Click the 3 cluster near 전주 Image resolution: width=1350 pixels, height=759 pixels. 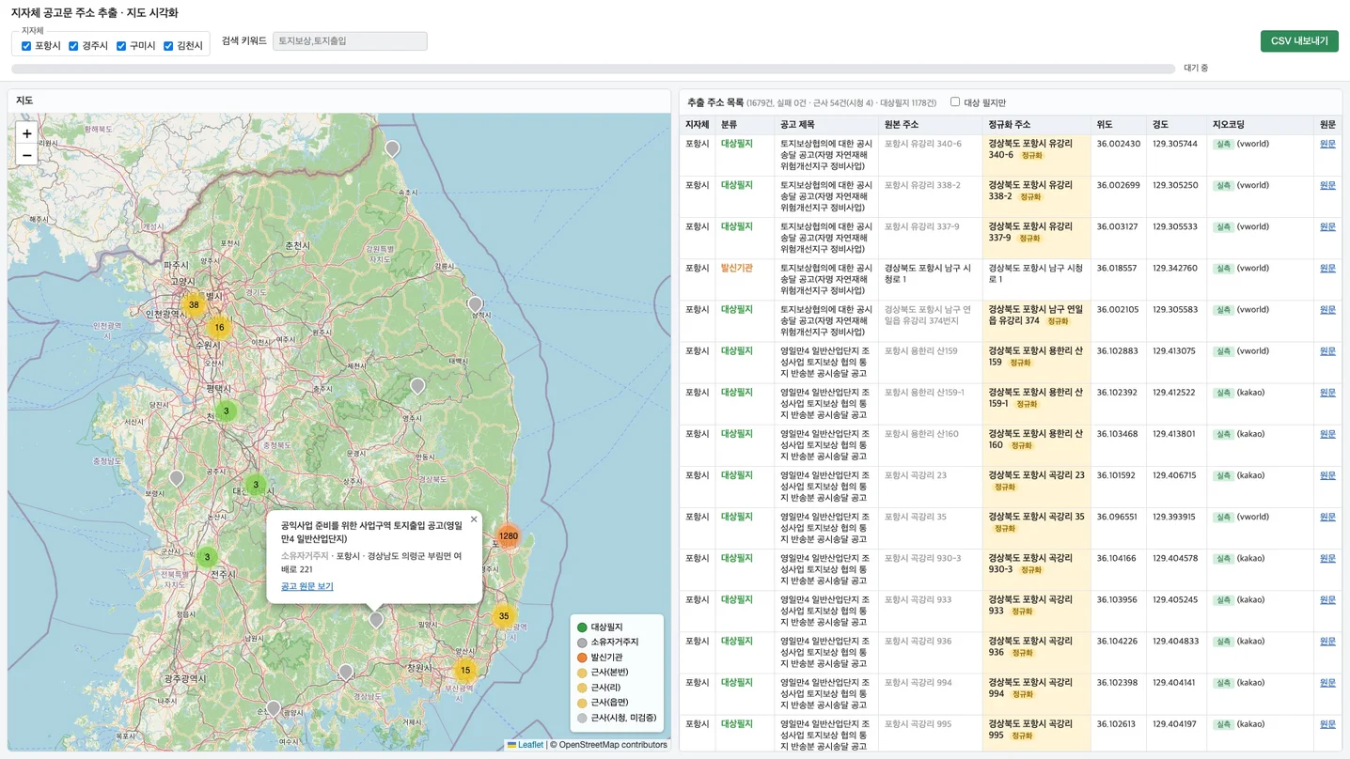[x=208, y=557]
